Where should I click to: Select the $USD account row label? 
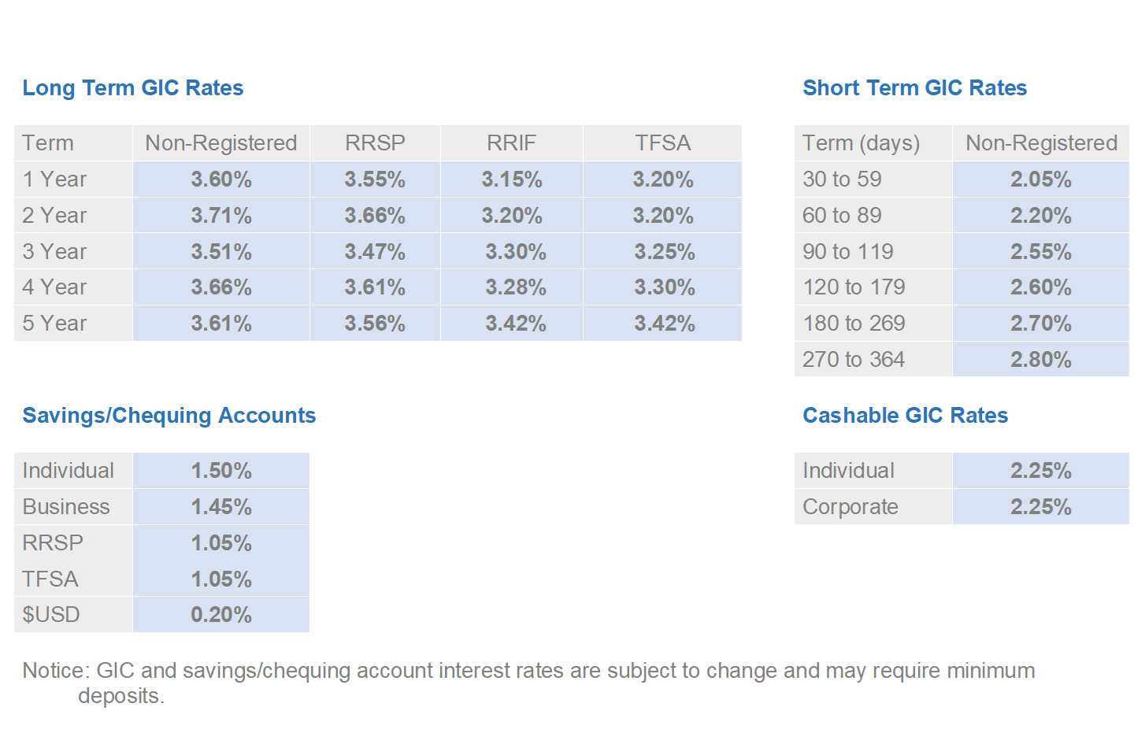51,615
